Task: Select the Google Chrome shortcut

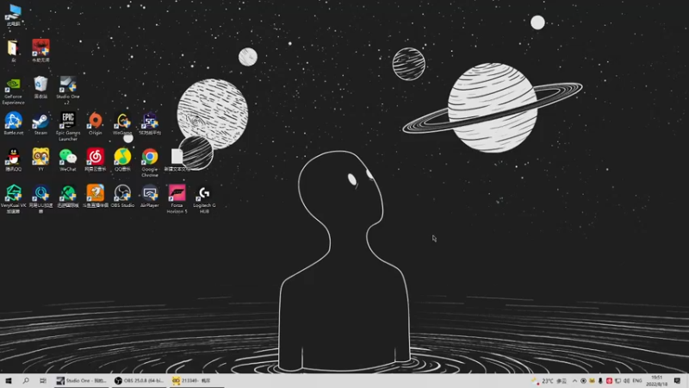Action: click(149, 163)
